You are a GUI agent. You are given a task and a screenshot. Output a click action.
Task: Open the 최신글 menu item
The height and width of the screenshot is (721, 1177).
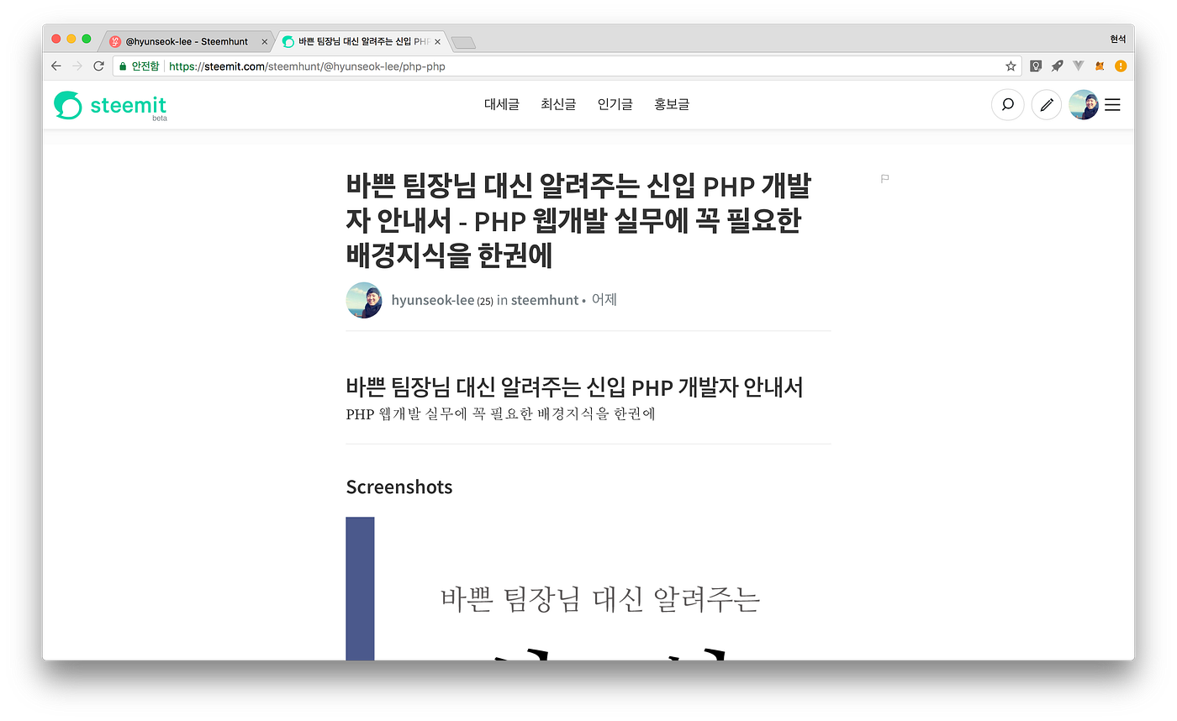click(x=558, y=105)
